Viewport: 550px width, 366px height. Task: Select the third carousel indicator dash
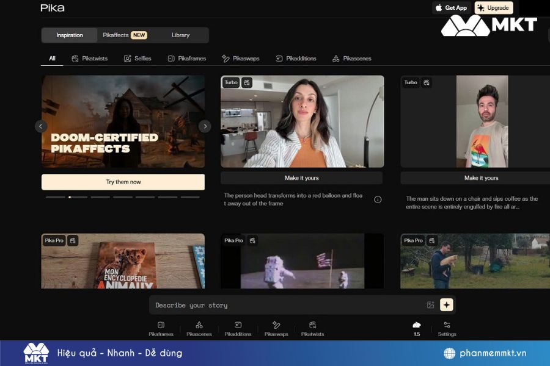[100, 197]
